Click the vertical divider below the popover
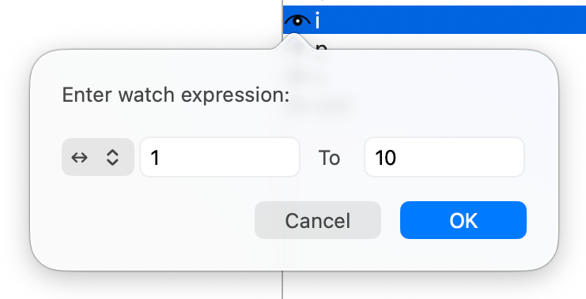Image resolution: width=586 pixels, height=299 pixels. click(282, 286)
